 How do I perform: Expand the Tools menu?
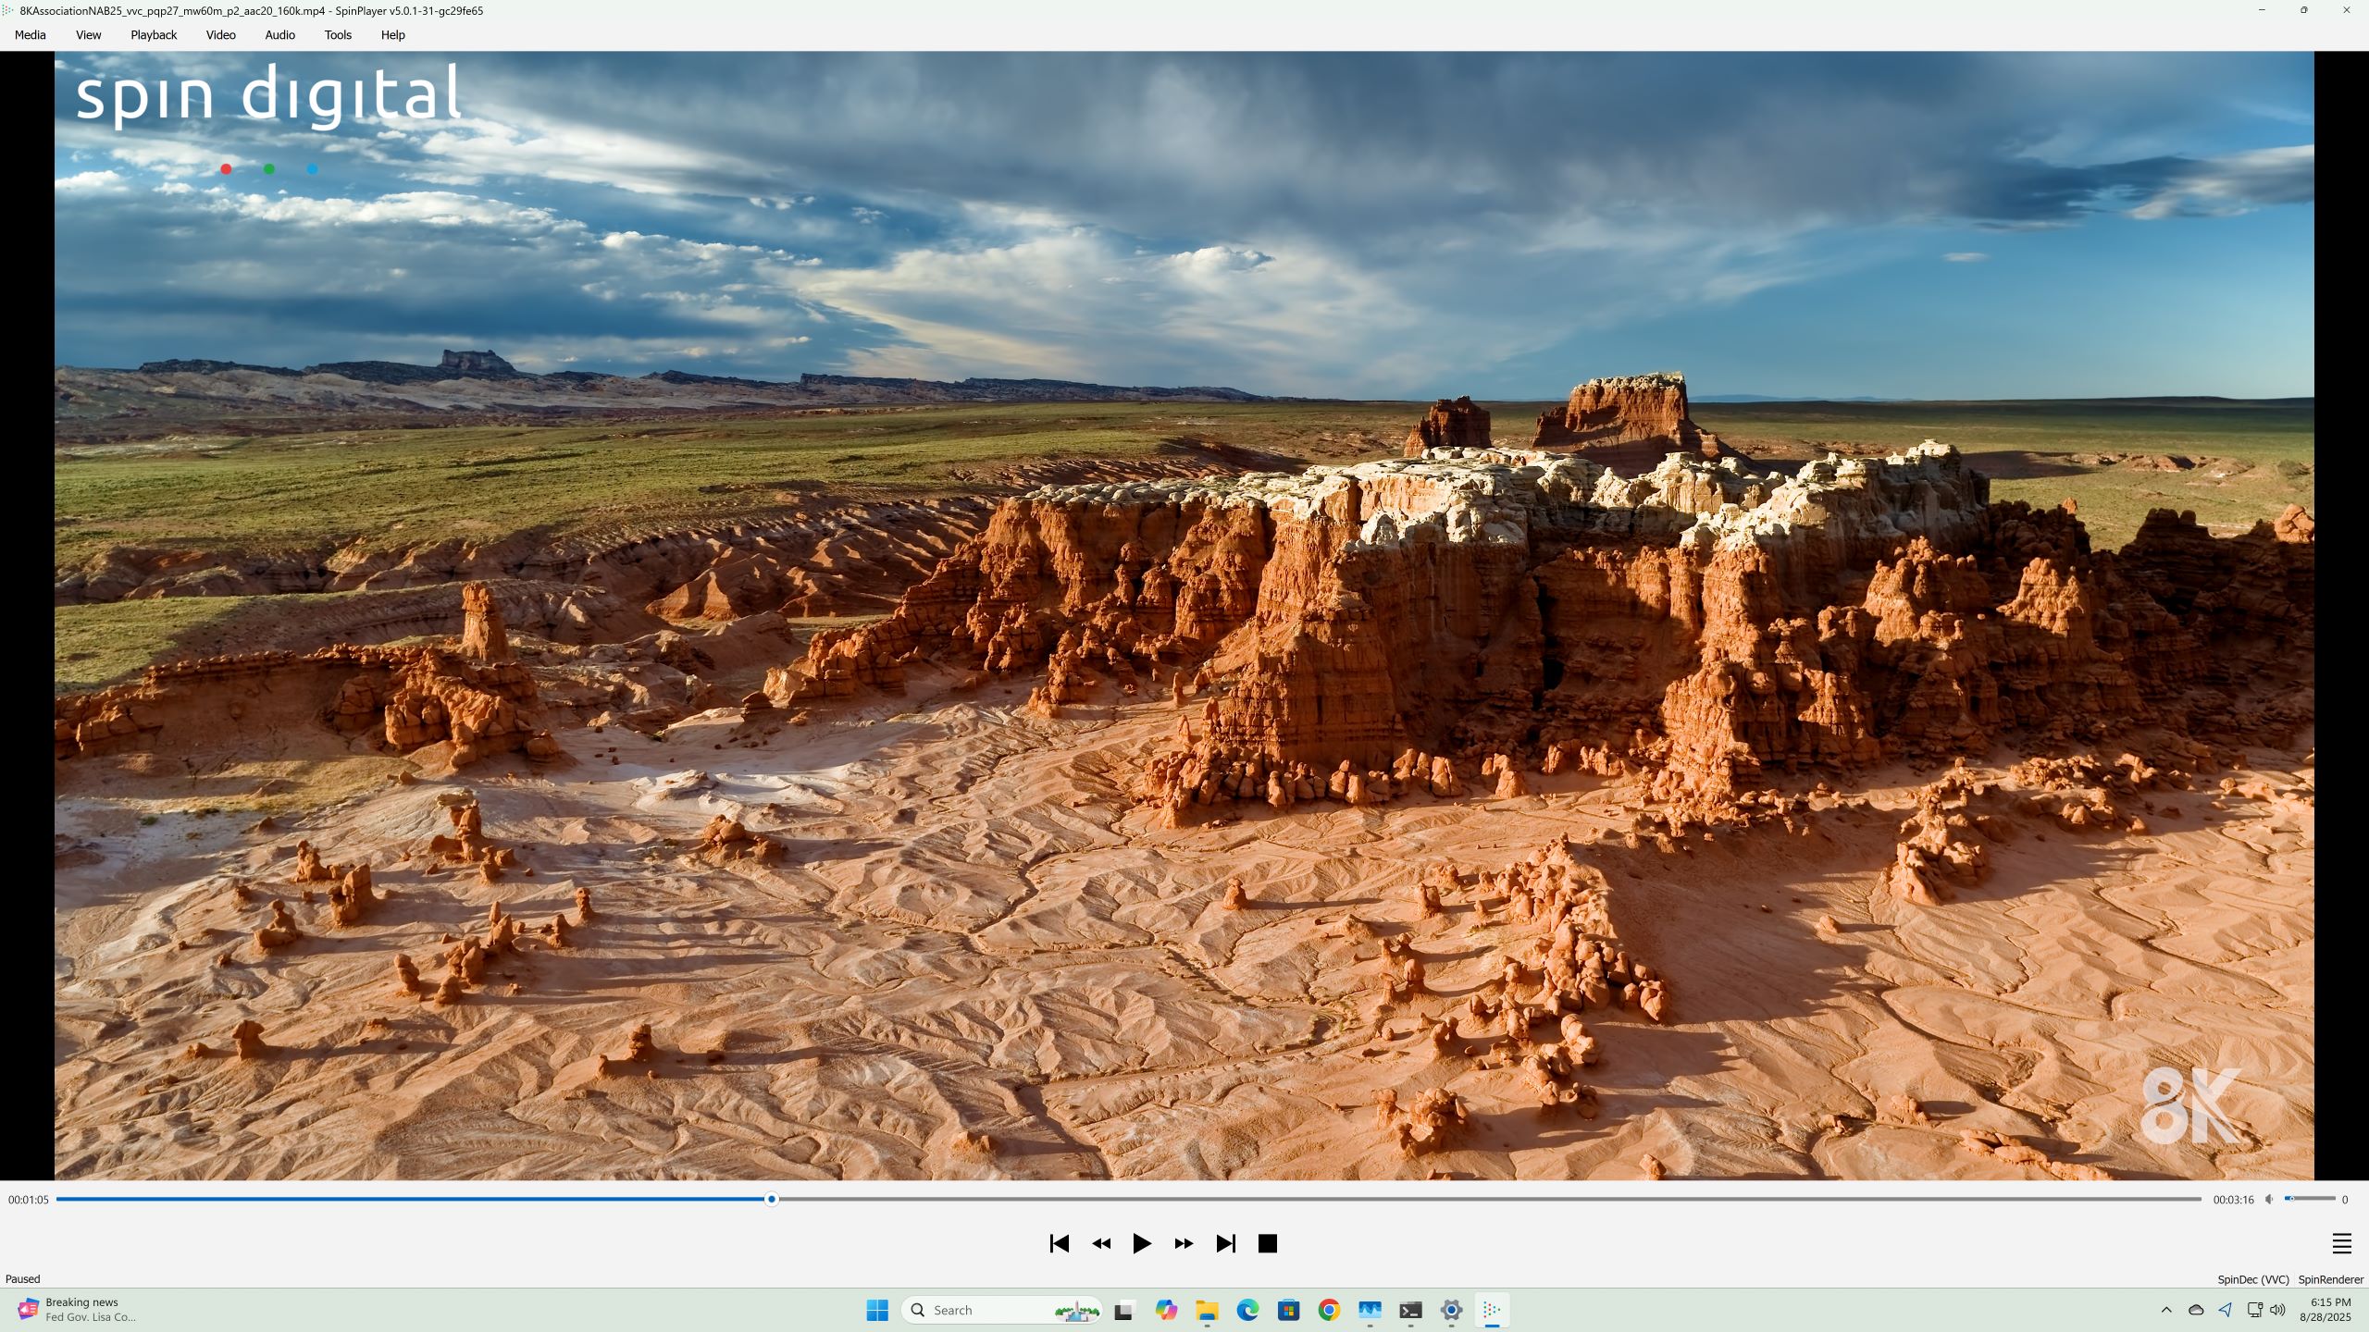point(338,35)
